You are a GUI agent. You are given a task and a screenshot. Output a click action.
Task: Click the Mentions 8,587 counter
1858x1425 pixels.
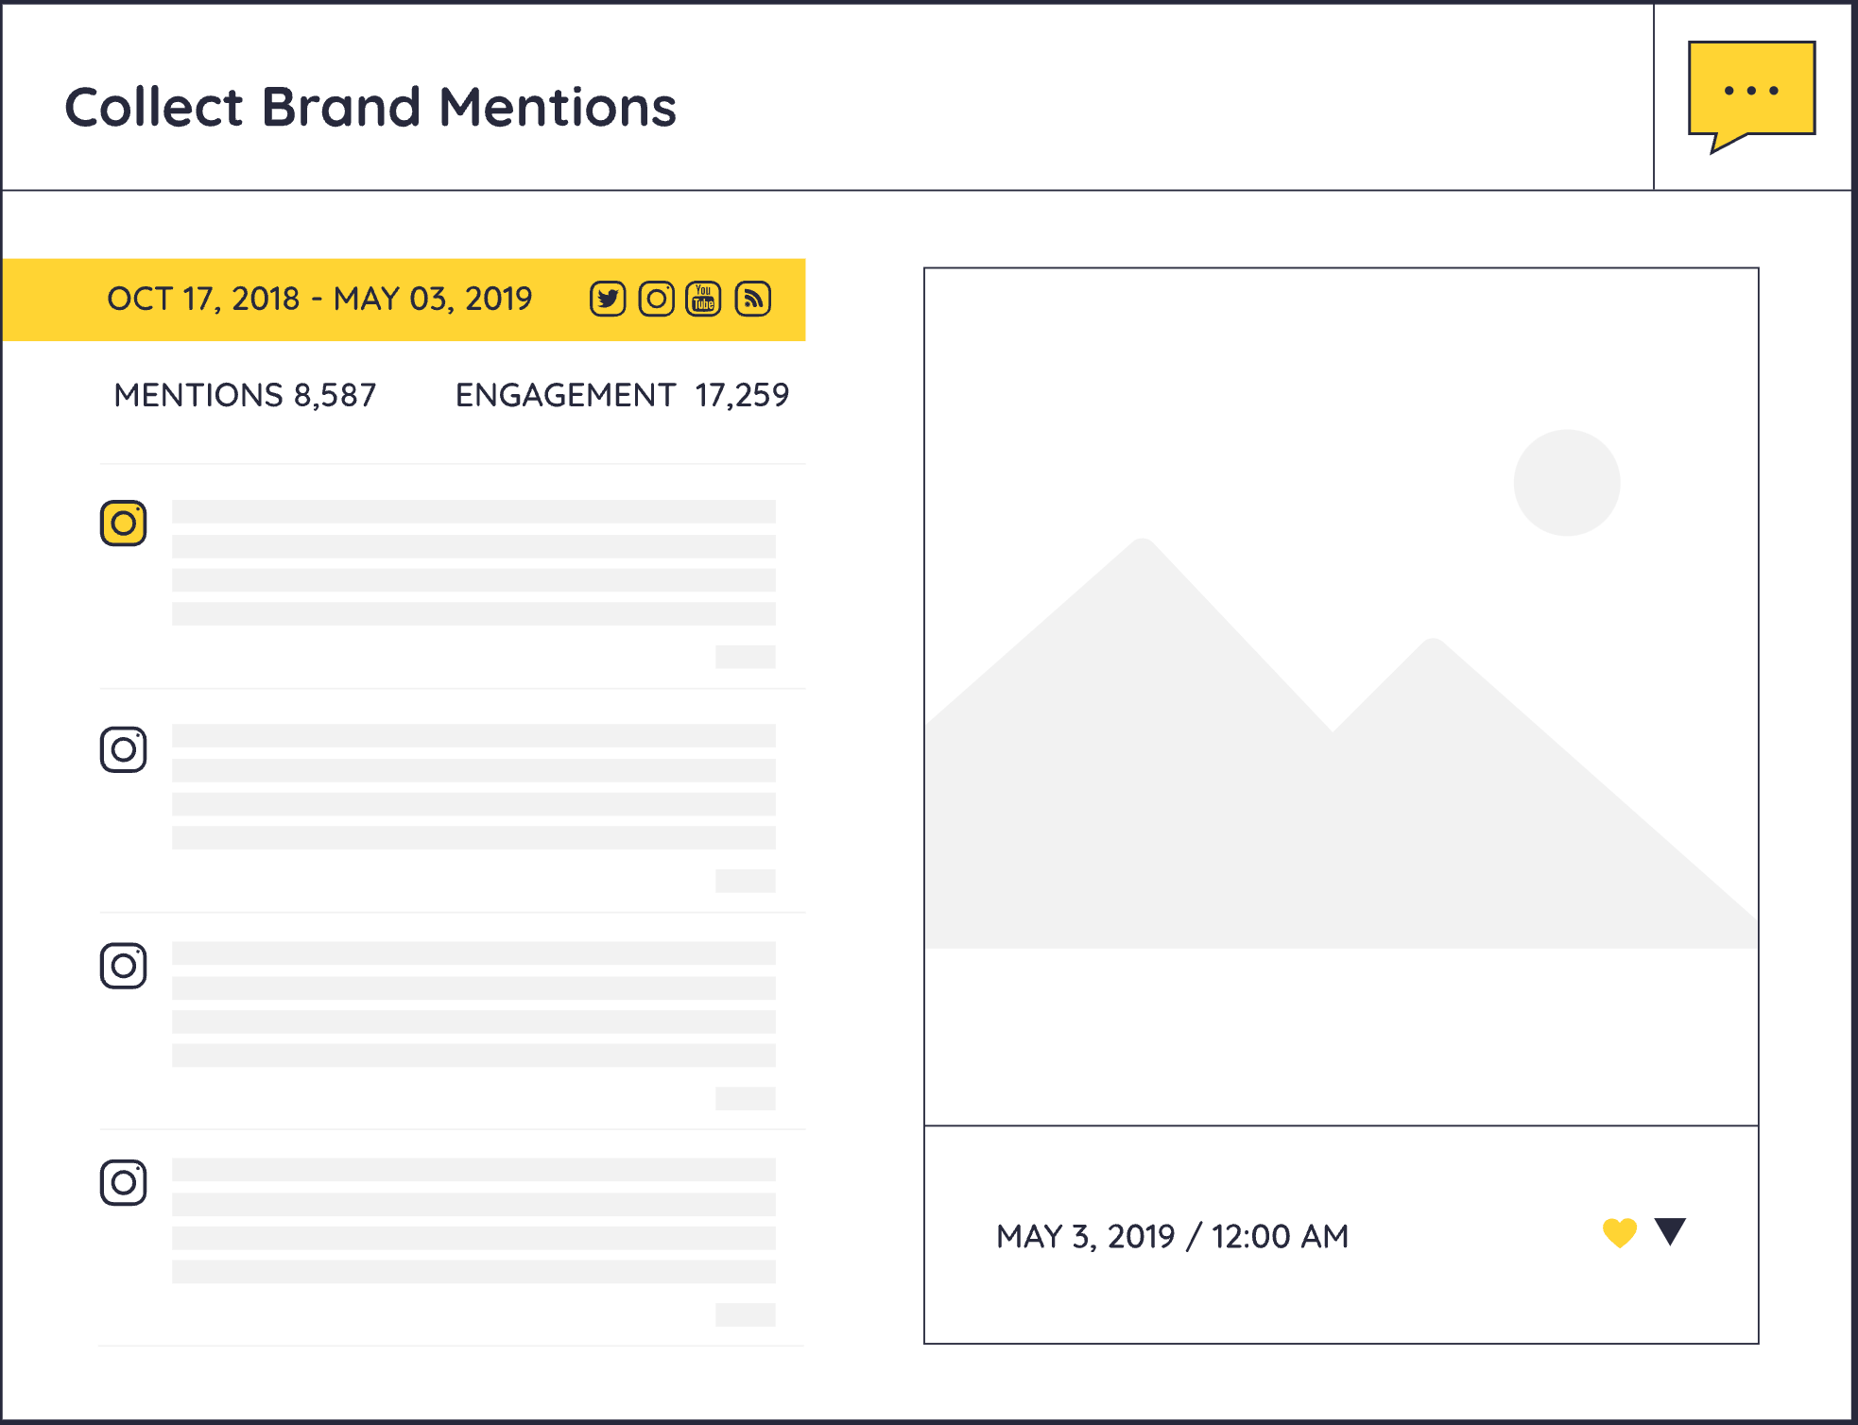click(x=245, y=395)
